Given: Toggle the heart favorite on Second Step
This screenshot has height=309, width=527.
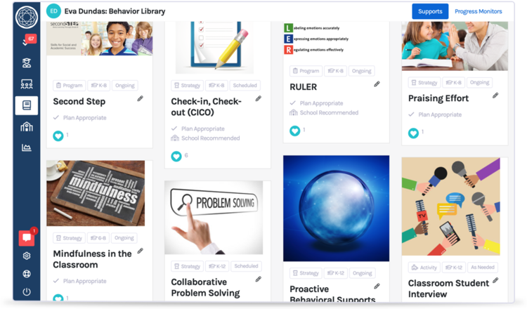Looking at the screenshot, I should [x=58, y=136].
